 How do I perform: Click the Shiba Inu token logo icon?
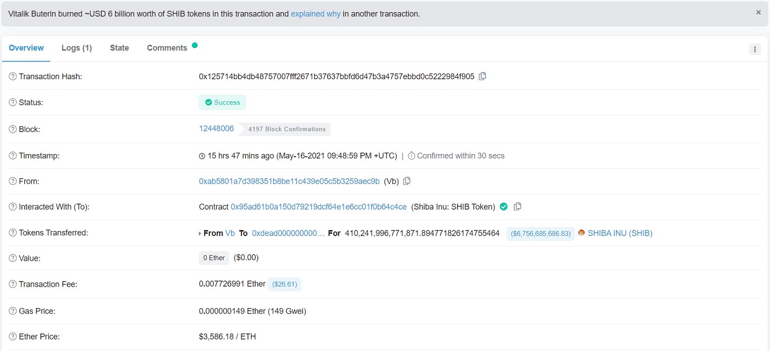click(x=582, y=233)
